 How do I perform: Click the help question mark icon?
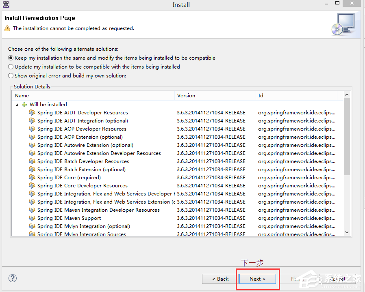pyautogui.click(x=12, y=278)
